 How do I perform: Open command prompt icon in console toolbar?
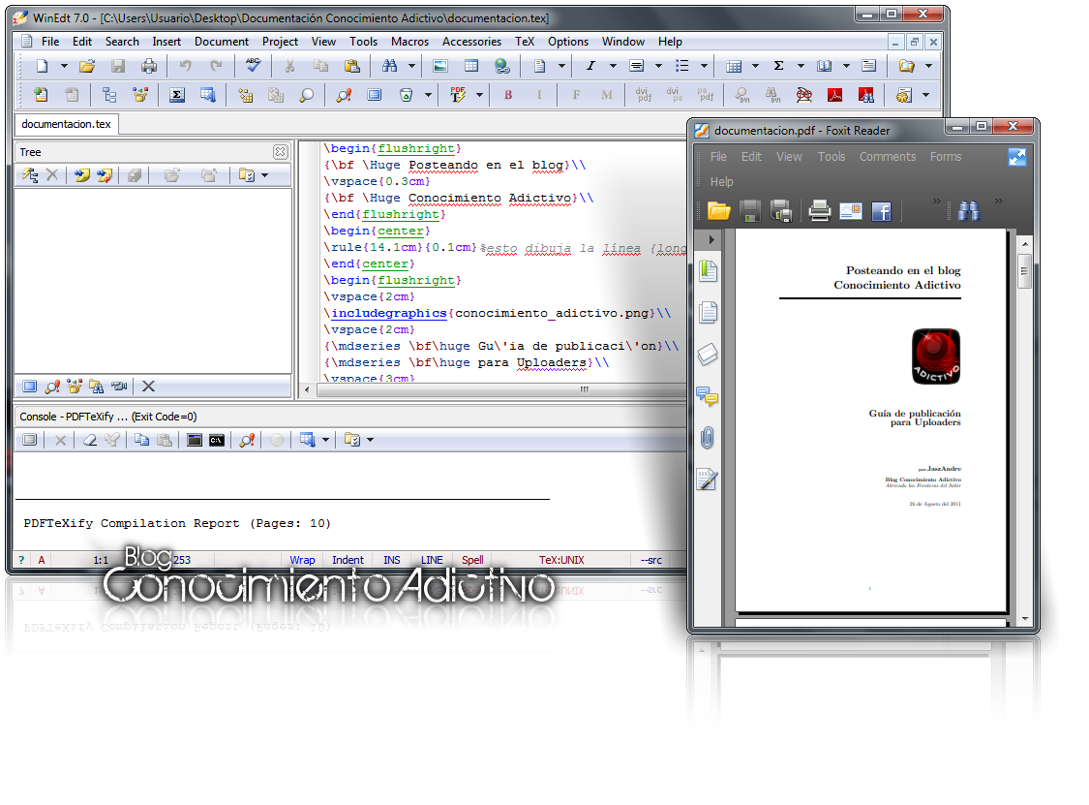pos(217,440)
